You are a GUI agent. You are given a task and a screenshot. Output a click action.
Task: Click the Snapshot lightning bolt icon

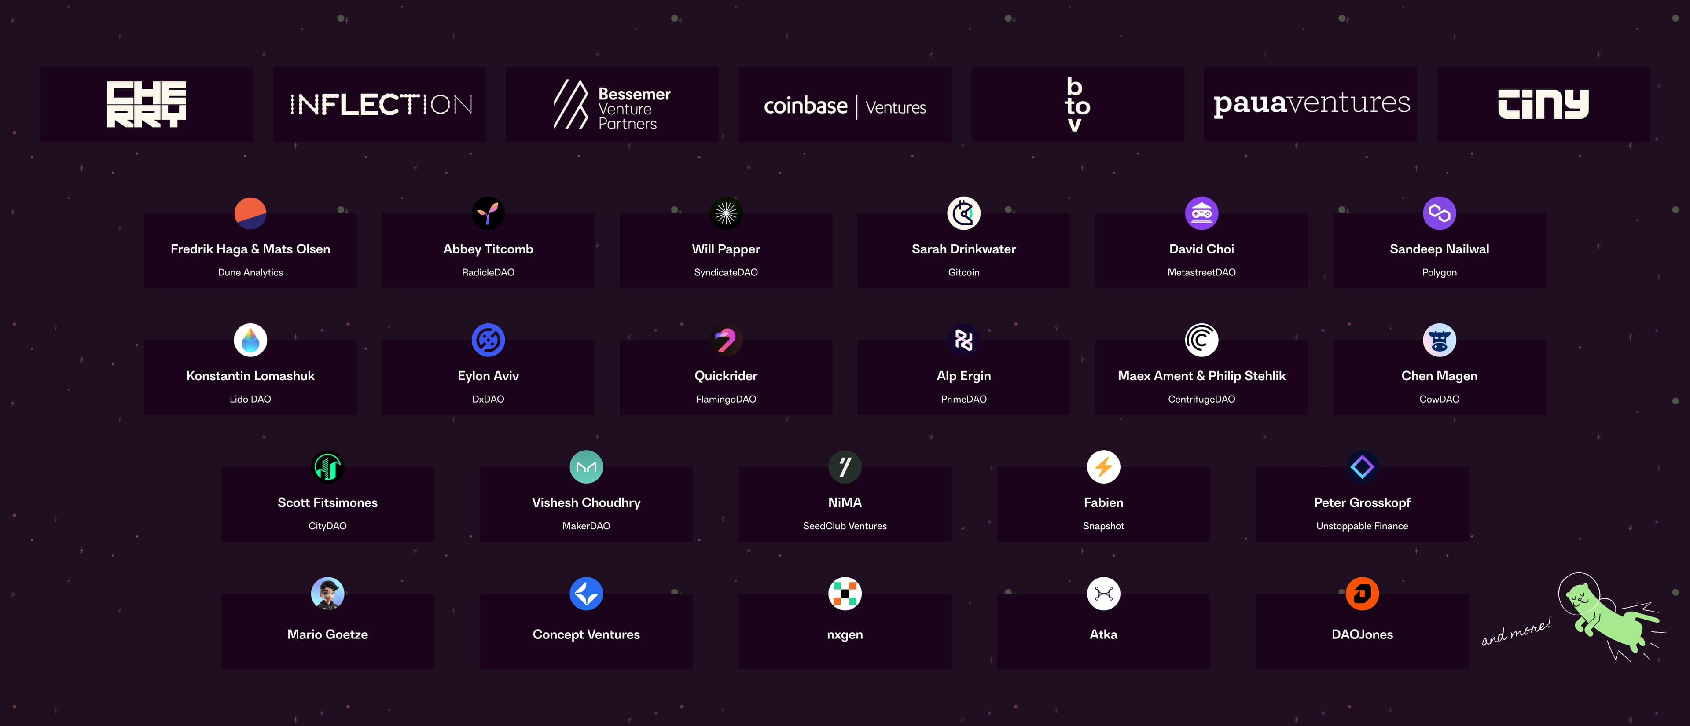click(x=1103, y=467)
